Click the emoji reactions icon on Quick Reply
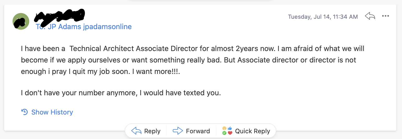 (227, 131)
